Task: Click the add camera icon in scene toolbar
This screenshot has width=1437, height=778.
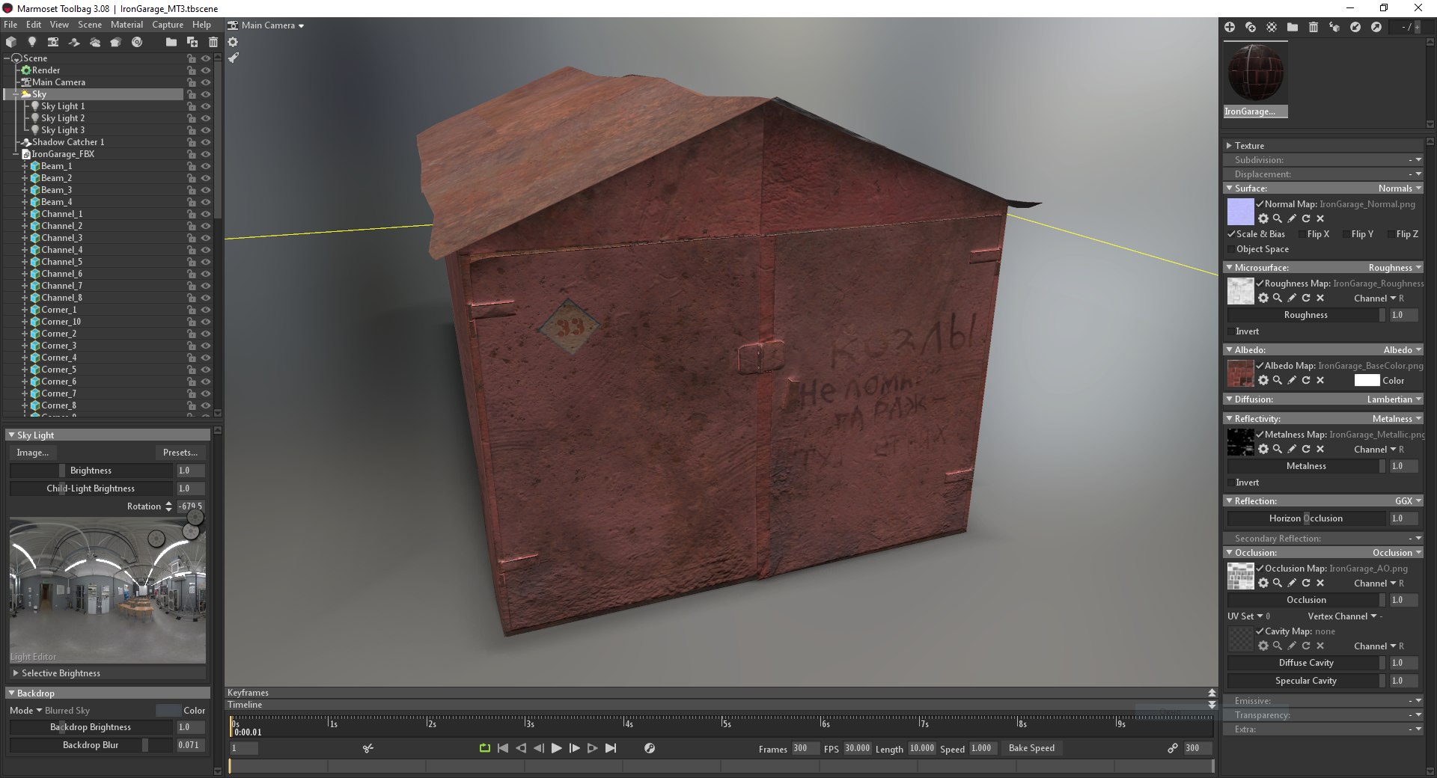Action: [53, 42]
